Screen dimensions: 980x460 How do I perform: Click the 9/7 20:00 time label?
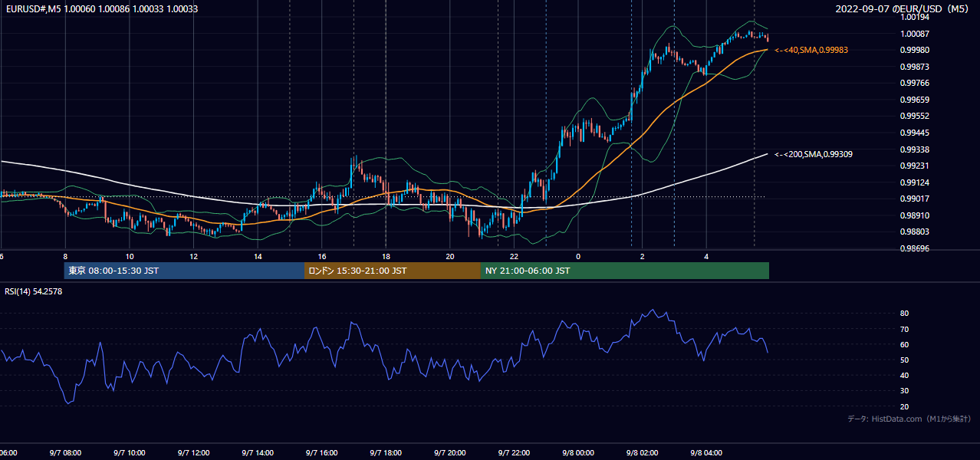(x=449, y=452)
